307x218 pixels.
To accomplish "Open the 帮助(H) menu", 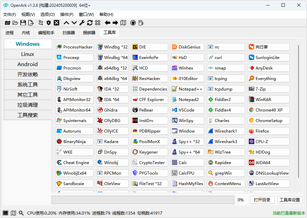I will coord(106,15).
